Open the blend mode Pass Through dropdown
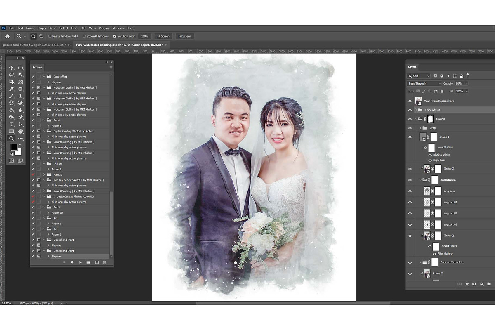The height and width of the screenshot is (330, 495). [424, 84]
